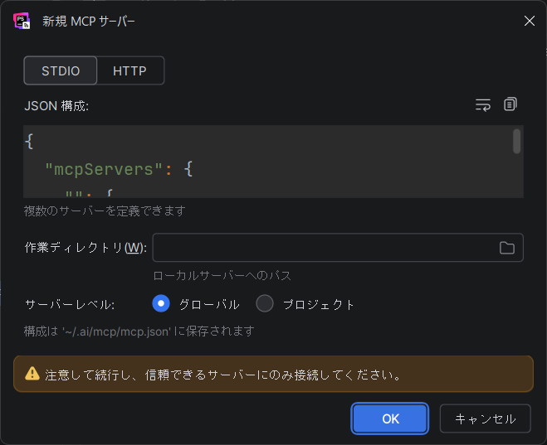This screenshot has height=445, width=547.
Task: Select the プロジェクト radio button
Action: pos(265,304)
